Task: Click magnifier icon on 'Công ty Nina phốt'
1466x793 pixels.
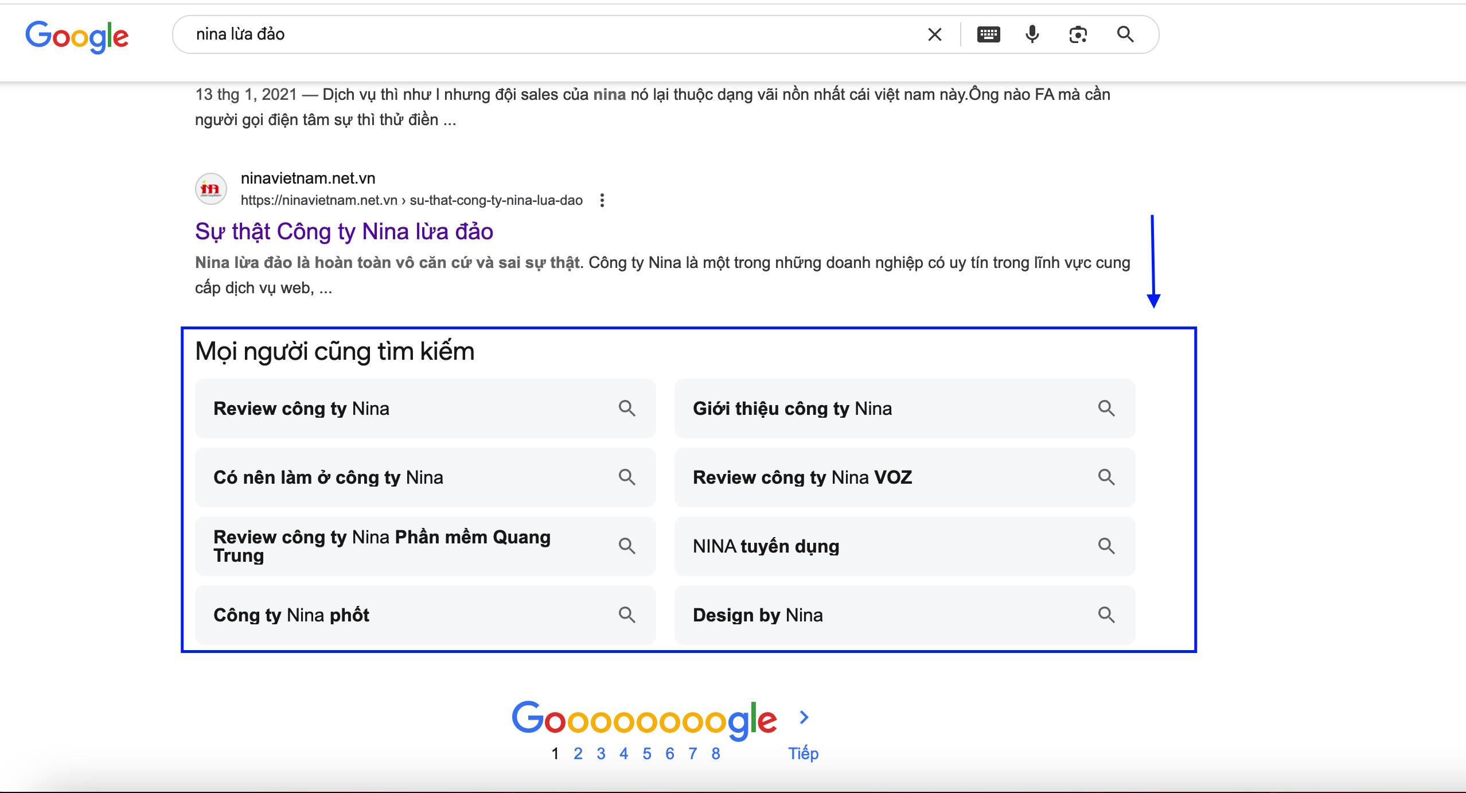Action: coord(627,615)
